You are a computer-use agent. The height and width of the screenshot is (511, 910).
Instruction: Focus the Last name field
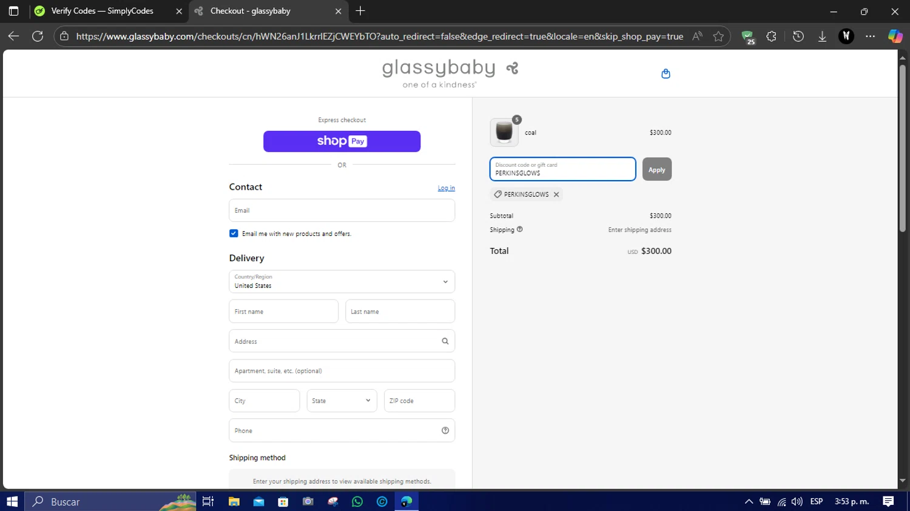[x=400, y=311]
